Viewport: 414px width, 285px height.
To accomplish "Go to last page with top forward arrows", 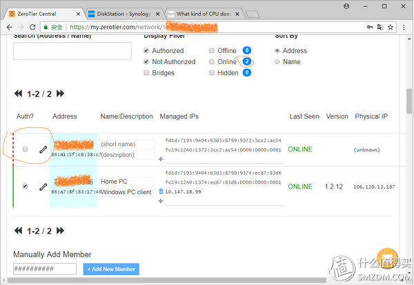I will click(60, 94).
